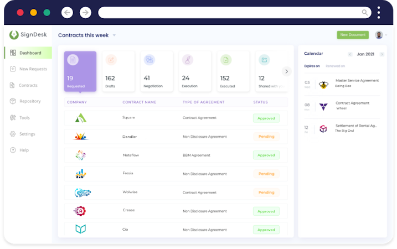Image resolution: width=397 pixels, height=249 pixels.
Task: Click the Cia row book logo
Action: (80, 229)
